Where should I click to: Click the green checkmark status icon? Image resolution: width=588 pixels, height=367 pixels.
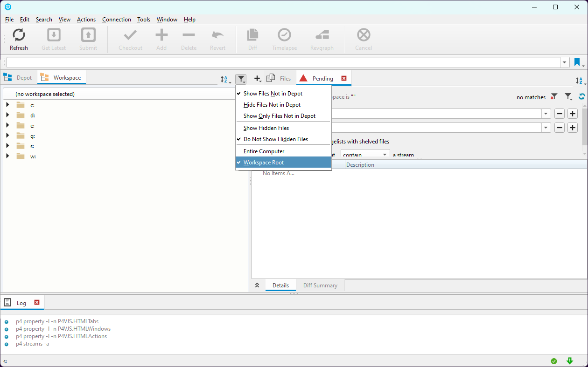pyautogui.click(x=554, y=361)
